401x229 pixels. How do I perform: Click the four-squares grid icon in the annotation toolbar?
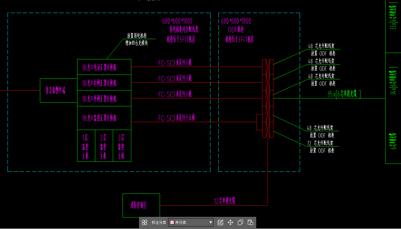coord(145,222)
